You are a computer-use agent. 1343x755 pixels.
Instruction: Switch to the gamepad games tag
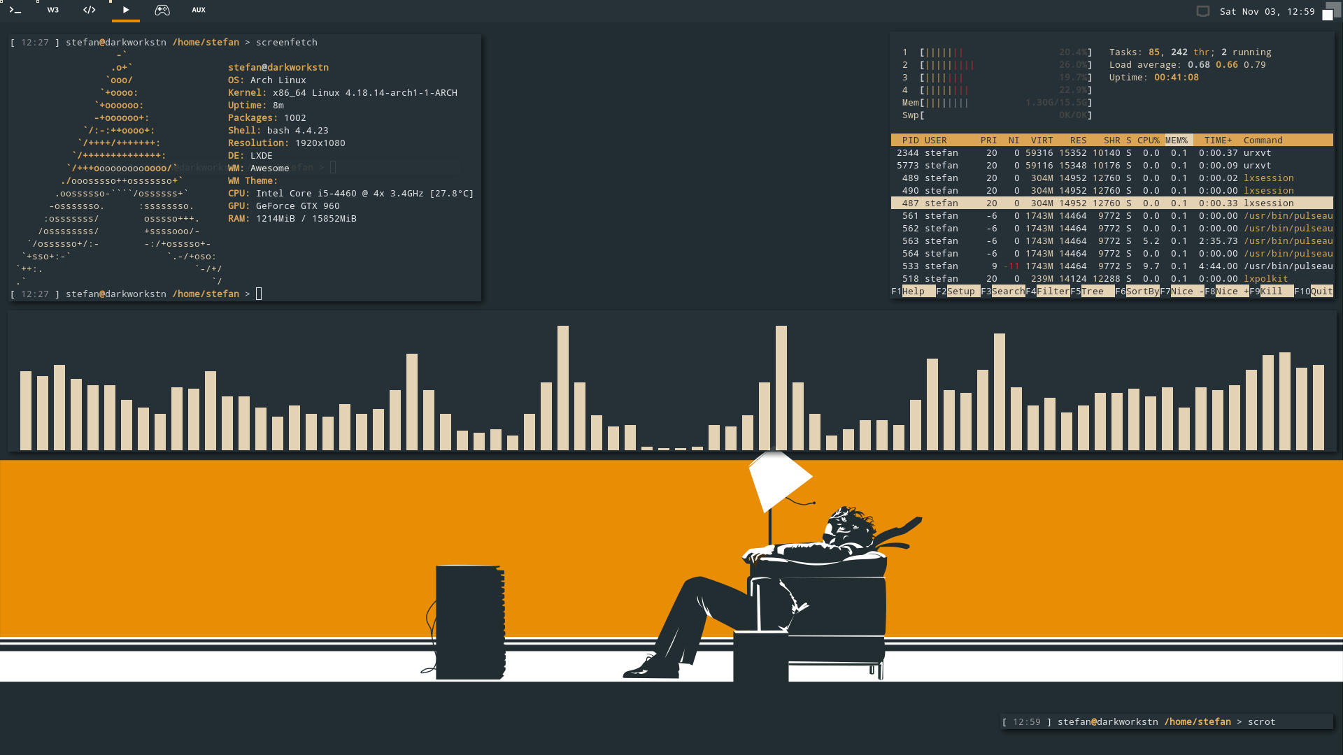click(162, 10)
